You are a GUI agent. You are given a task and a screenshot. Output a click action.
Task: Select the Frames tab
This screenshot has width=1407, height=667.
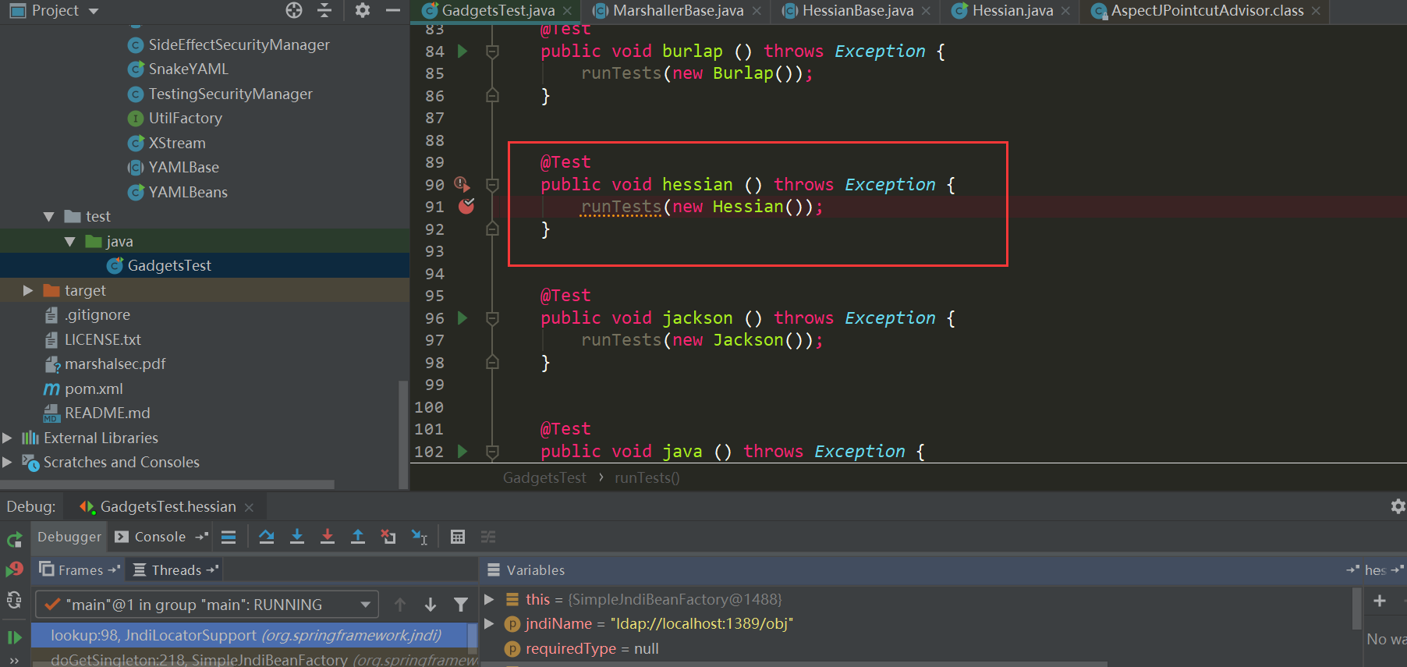tap(80, 570)
